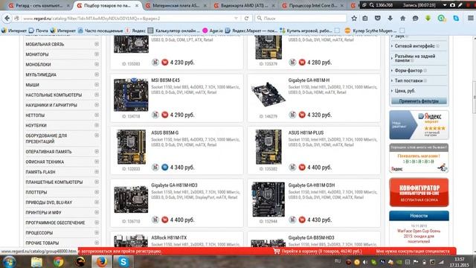Viewport: 476px width, 268px height.
Task: Open Яндекс Маркет rating widget
Action: tap(419, 125)
